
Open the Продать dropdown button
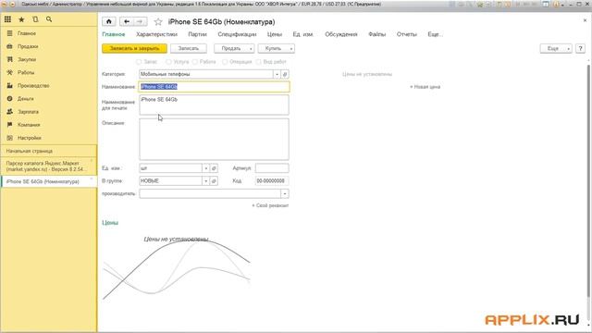(x=234, y=49)
